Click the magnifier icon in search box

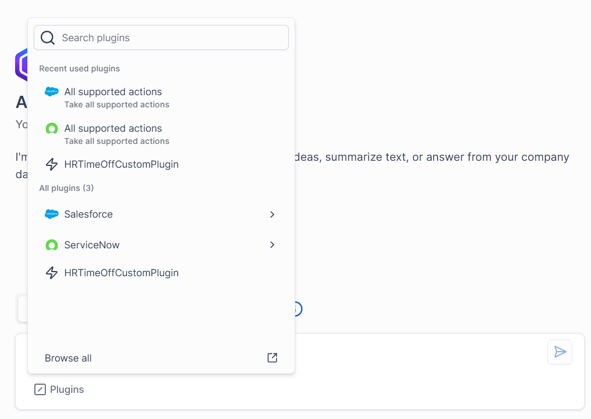[x=48, y=38]
